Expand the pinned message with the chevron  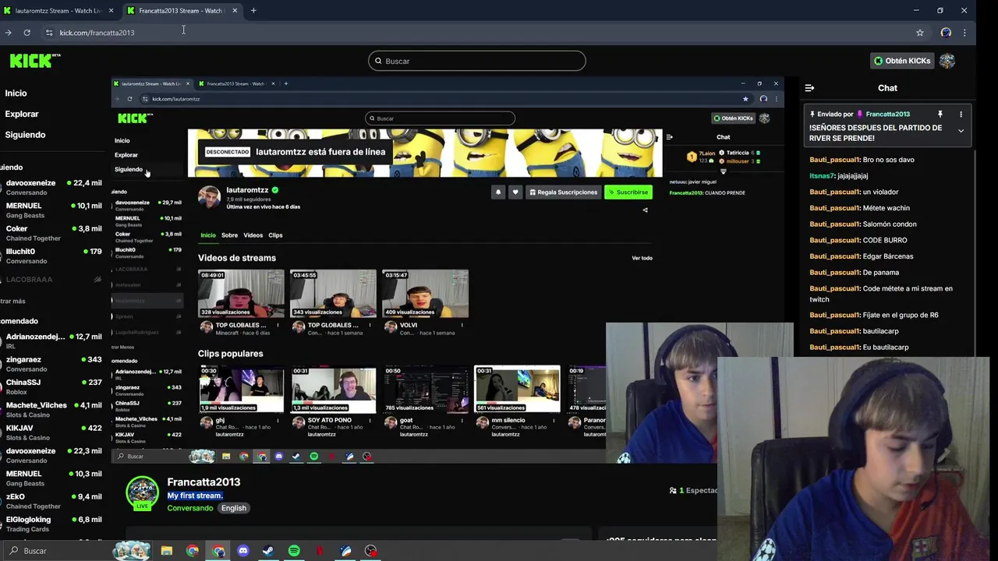click(961, 131)
